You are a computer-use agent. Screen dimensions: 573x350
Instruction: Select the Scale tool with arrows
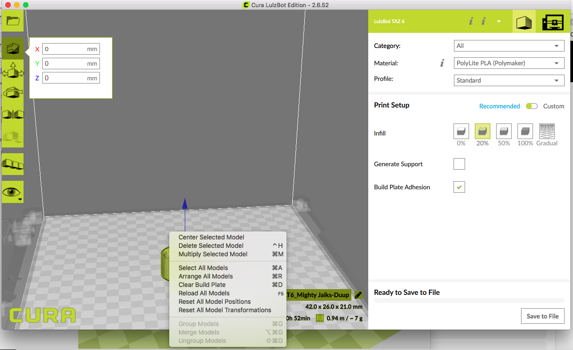[x=13, y=71]
